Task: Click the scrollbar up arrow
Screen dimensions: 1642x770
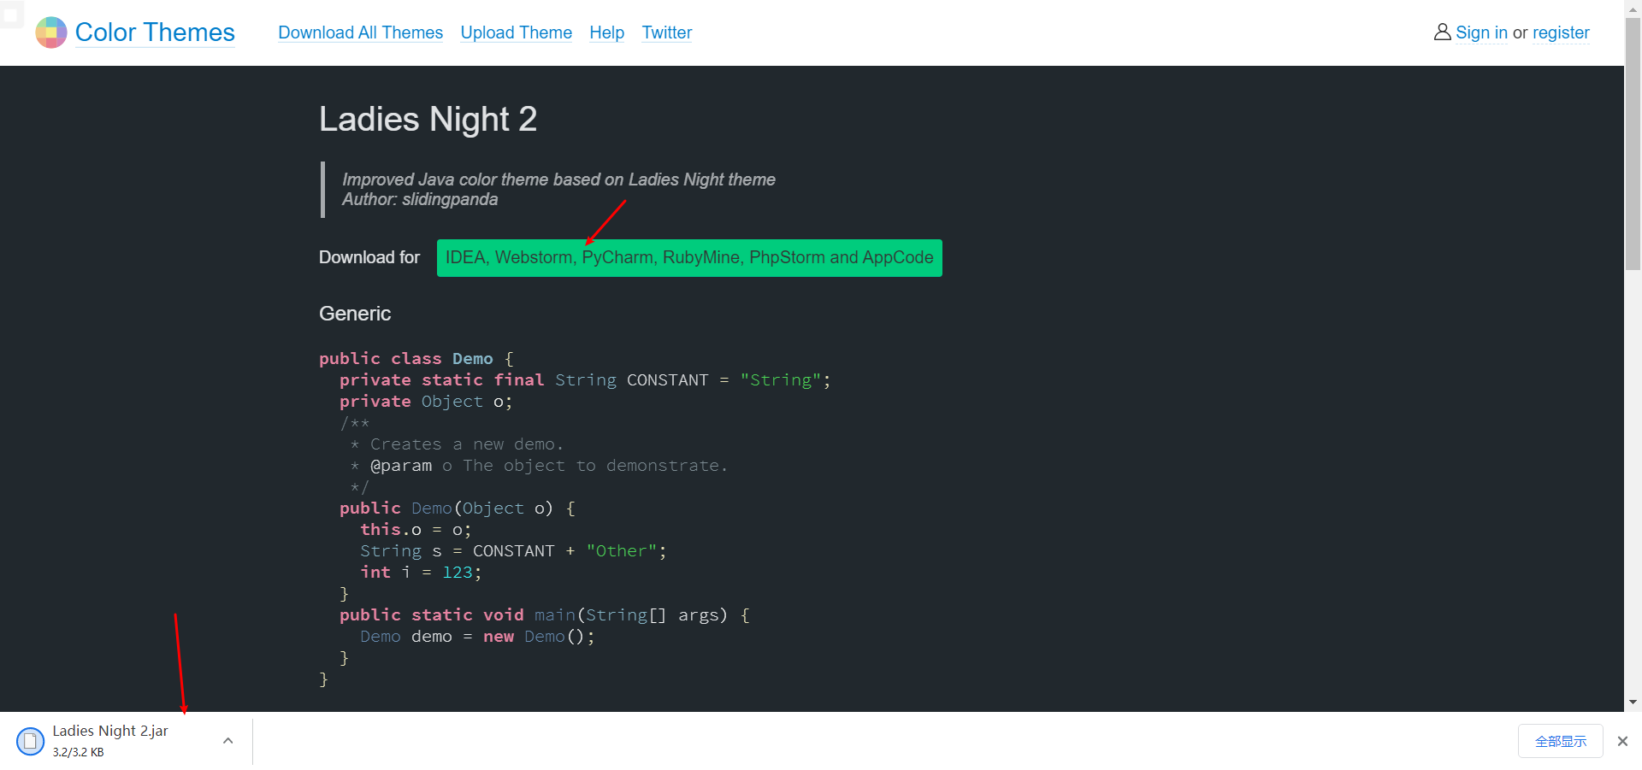Action: coord(1633,8)
